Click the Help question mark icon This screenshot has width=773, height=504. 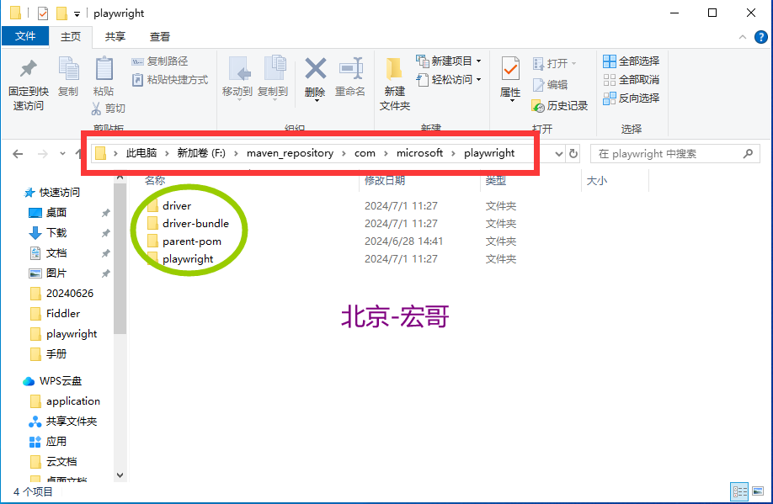tap(760, 37)
